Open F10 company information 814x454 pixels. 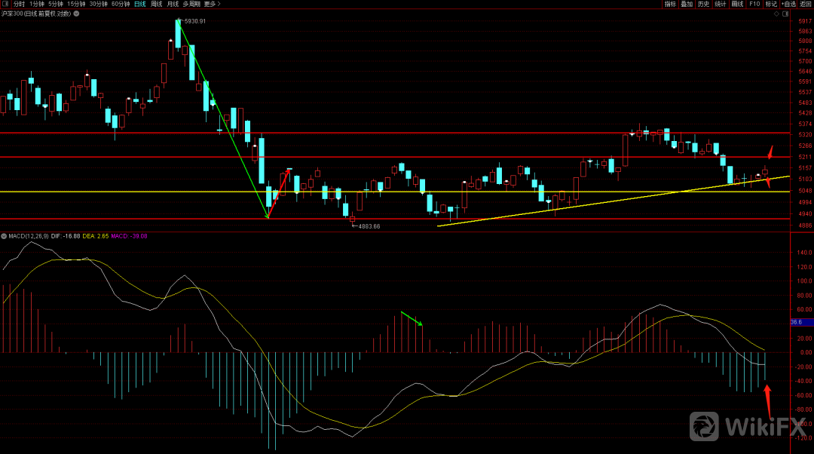pos(754,4)
